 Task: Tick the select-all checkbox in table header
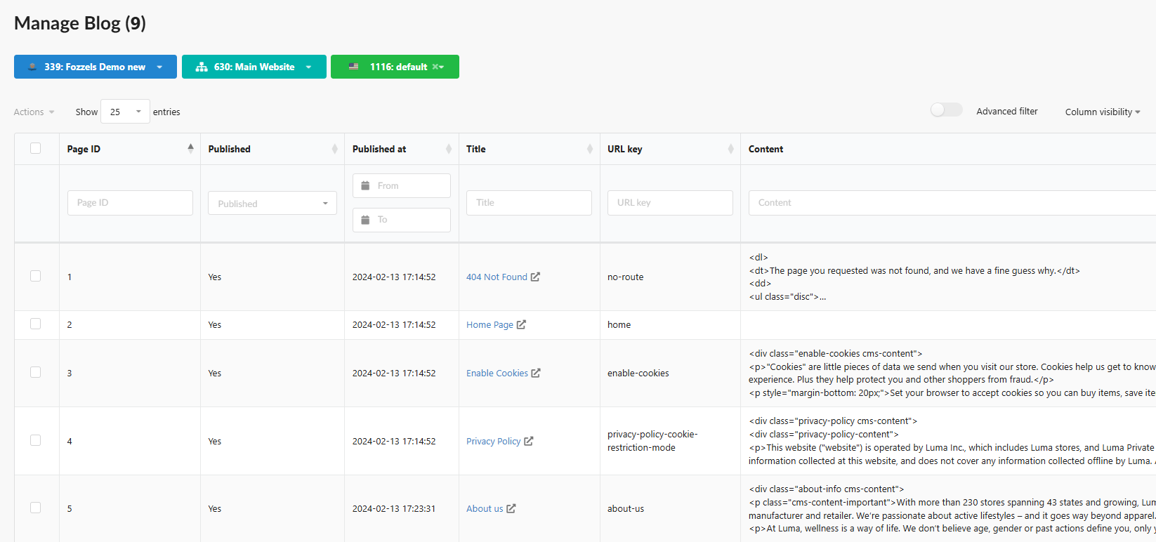[x=36, y=148]
